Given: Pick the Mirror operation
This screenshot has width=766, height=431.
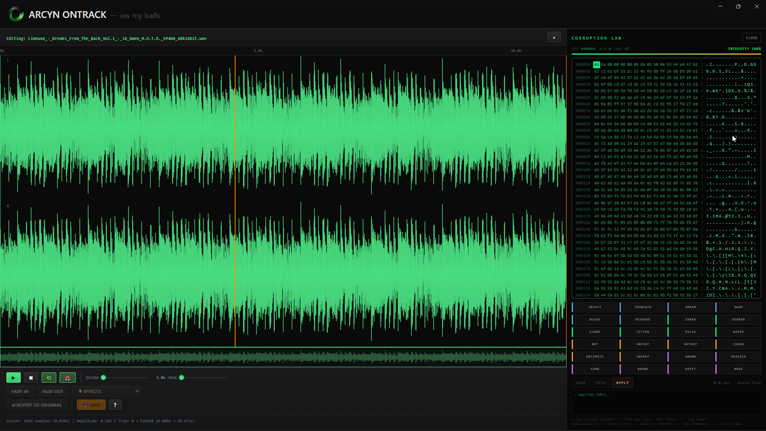Looking at the screenshot, I should coord(738,319).
